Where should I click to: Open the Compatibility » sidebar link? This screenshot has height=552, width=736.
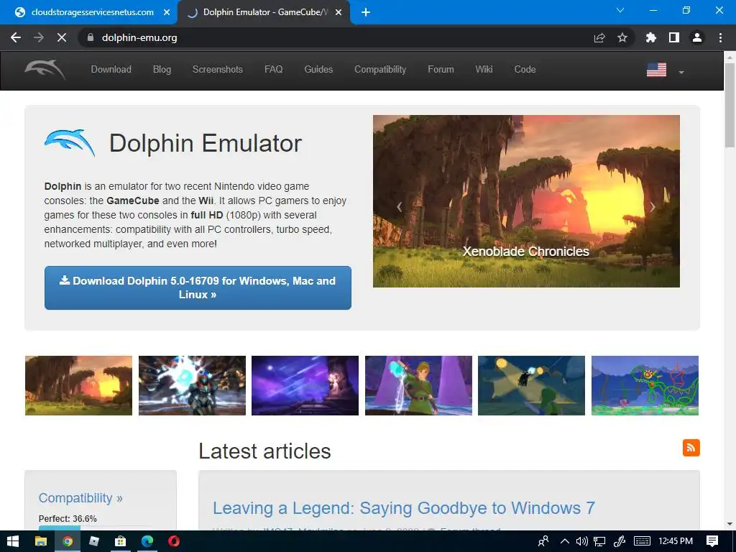click(x=80, y=498)
